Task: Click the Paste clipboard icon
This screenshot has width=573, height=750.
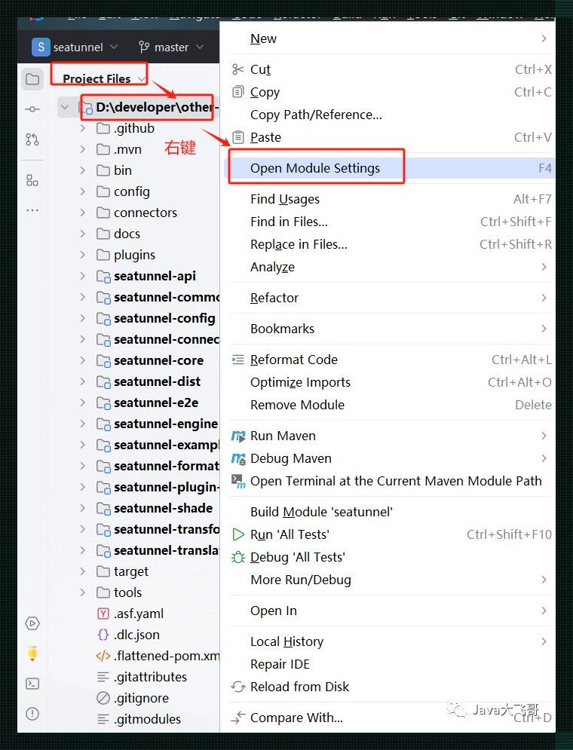Action: tap(237, 137)
